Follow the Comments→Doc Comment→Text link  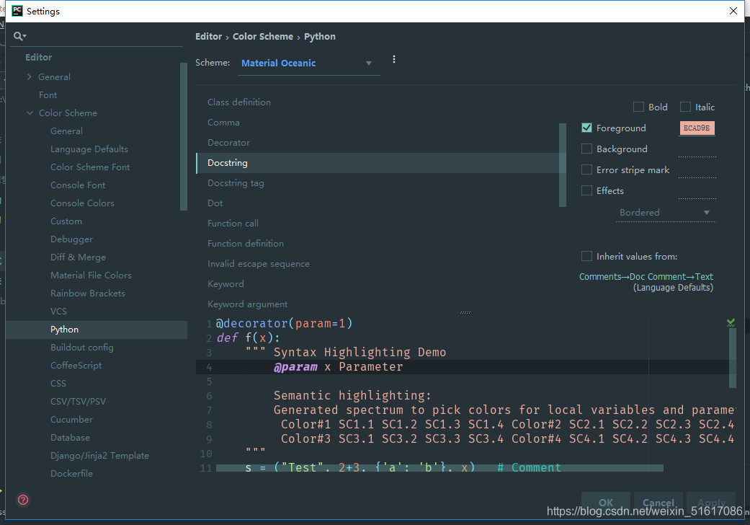coord(646,277)
